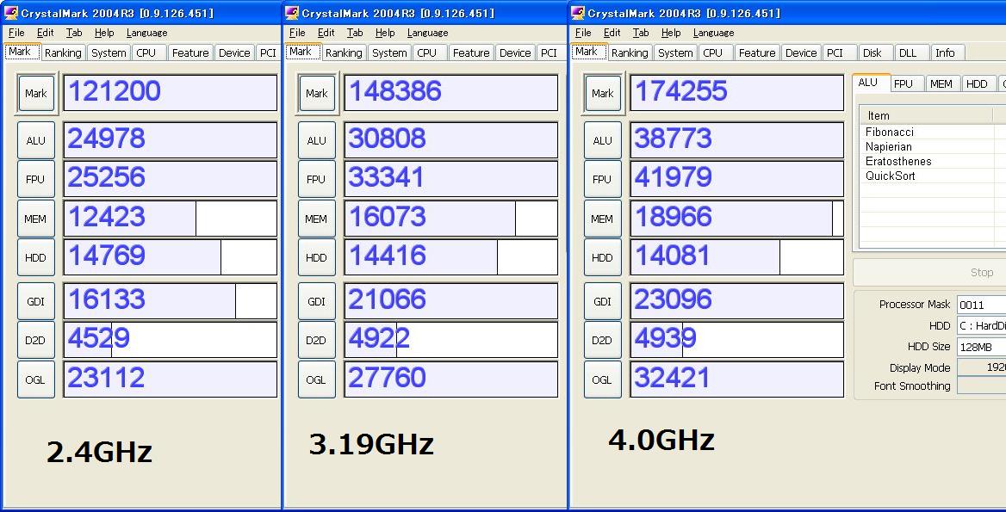Click the Mark button beside score 148386
This screenshot has height=512, width=1006.
coord(316,94)
